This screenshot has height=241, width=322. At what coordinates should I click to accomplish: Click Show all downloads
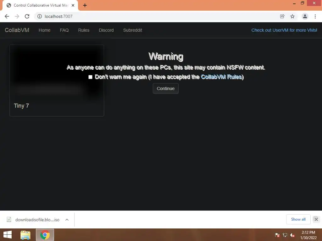(x=298, y=219)
